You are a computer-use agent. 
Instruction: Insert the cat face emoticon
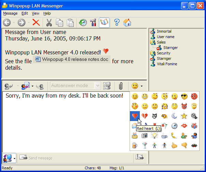[154, 116]
